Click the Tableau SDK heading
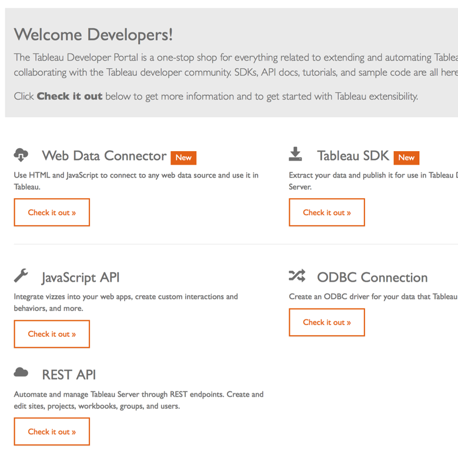Viewport: 458px width, 458px height. tap(353, 156)
